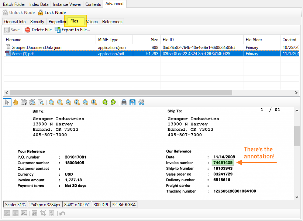Click the zoom out magnifier icon

pos(60,102)
